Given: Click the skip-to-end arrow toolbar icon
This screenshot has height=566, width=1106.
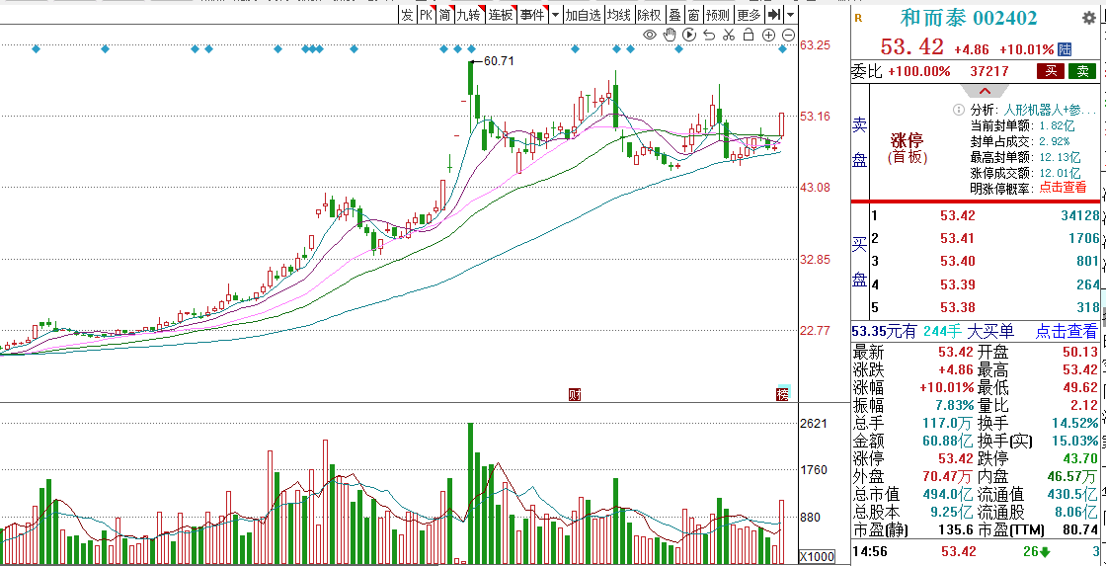Looking at the screenshot, I should 774,15.
